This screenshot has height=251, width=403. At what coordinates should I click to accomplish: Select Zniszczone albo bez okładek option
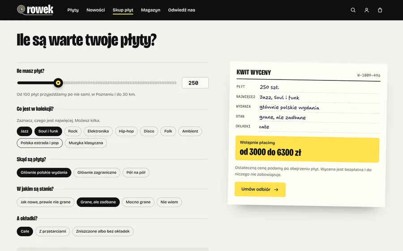(x=103, y=231)
